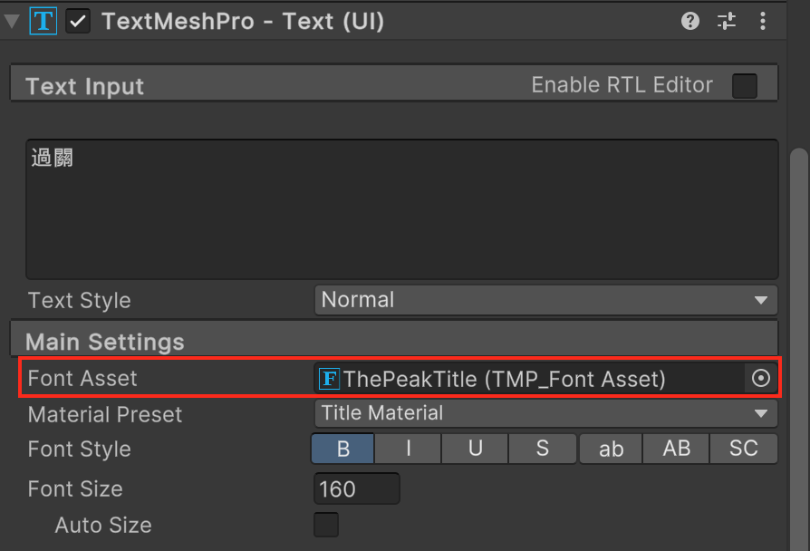Click the TextMeshPro component T icon
Viewport: 810px width, 551px height.
pos(43,22)
